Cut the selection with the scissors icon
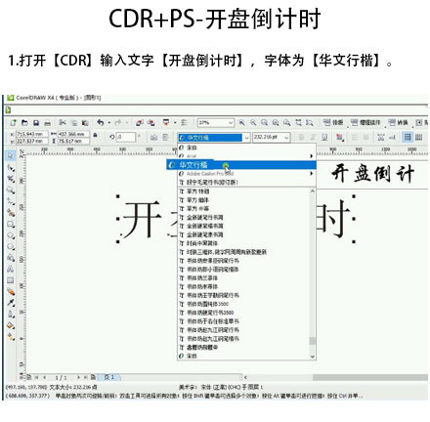430x422 pixels. [x=63, y=123]
